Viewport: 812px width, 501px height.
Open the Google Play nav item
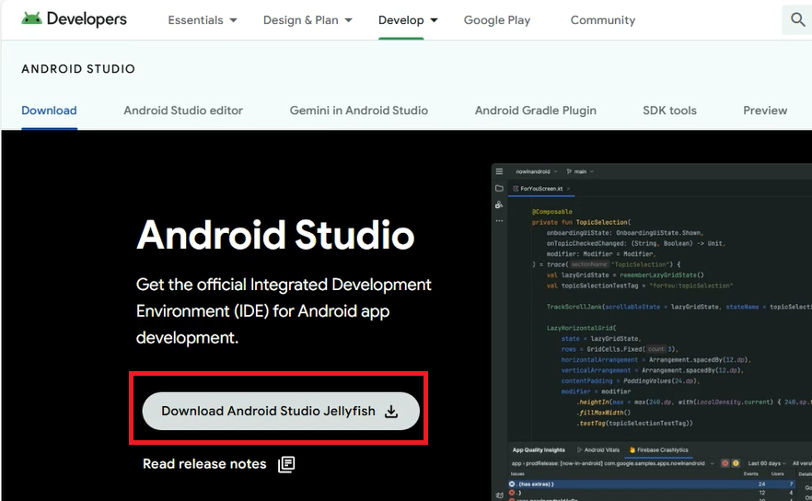click(497, 20)
